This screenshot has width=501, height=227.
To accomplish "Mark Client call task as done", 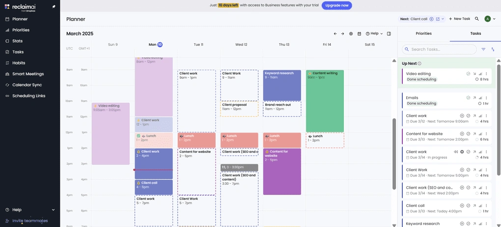I will 468,205.
